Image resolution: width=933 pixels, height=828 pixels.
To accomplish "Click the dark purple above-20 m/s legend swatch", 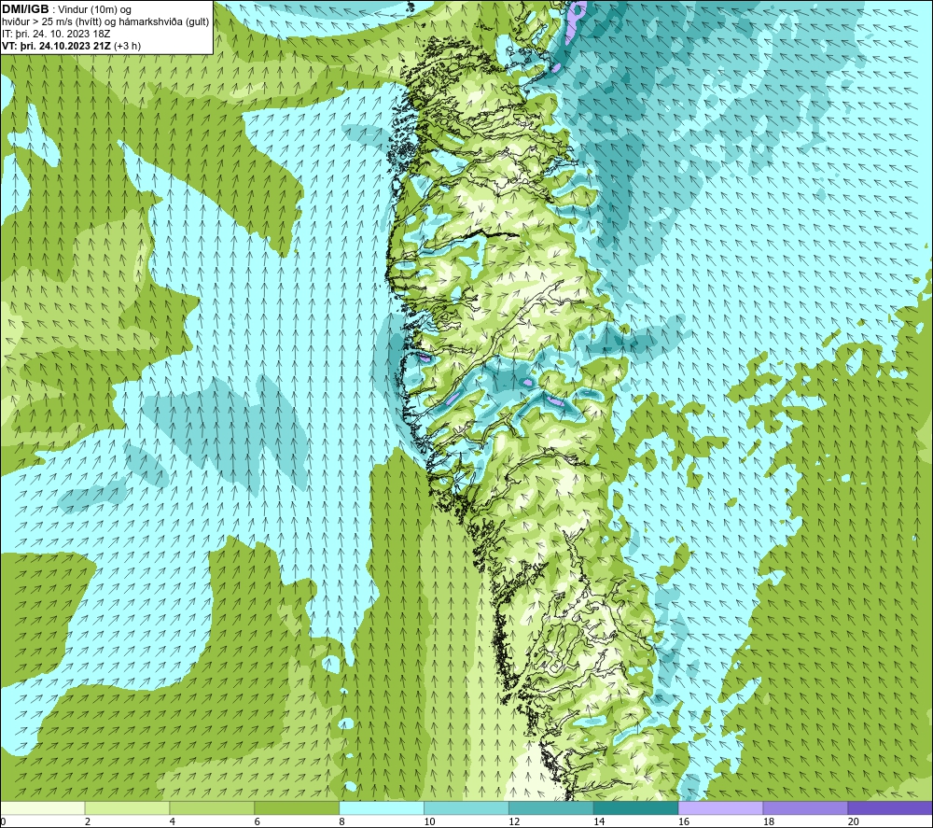I will coord(889,807).
